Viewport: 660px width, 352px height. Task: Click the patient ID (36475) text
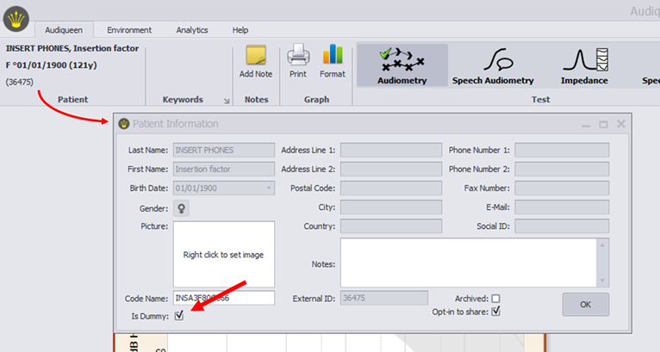tap(19, 82)
